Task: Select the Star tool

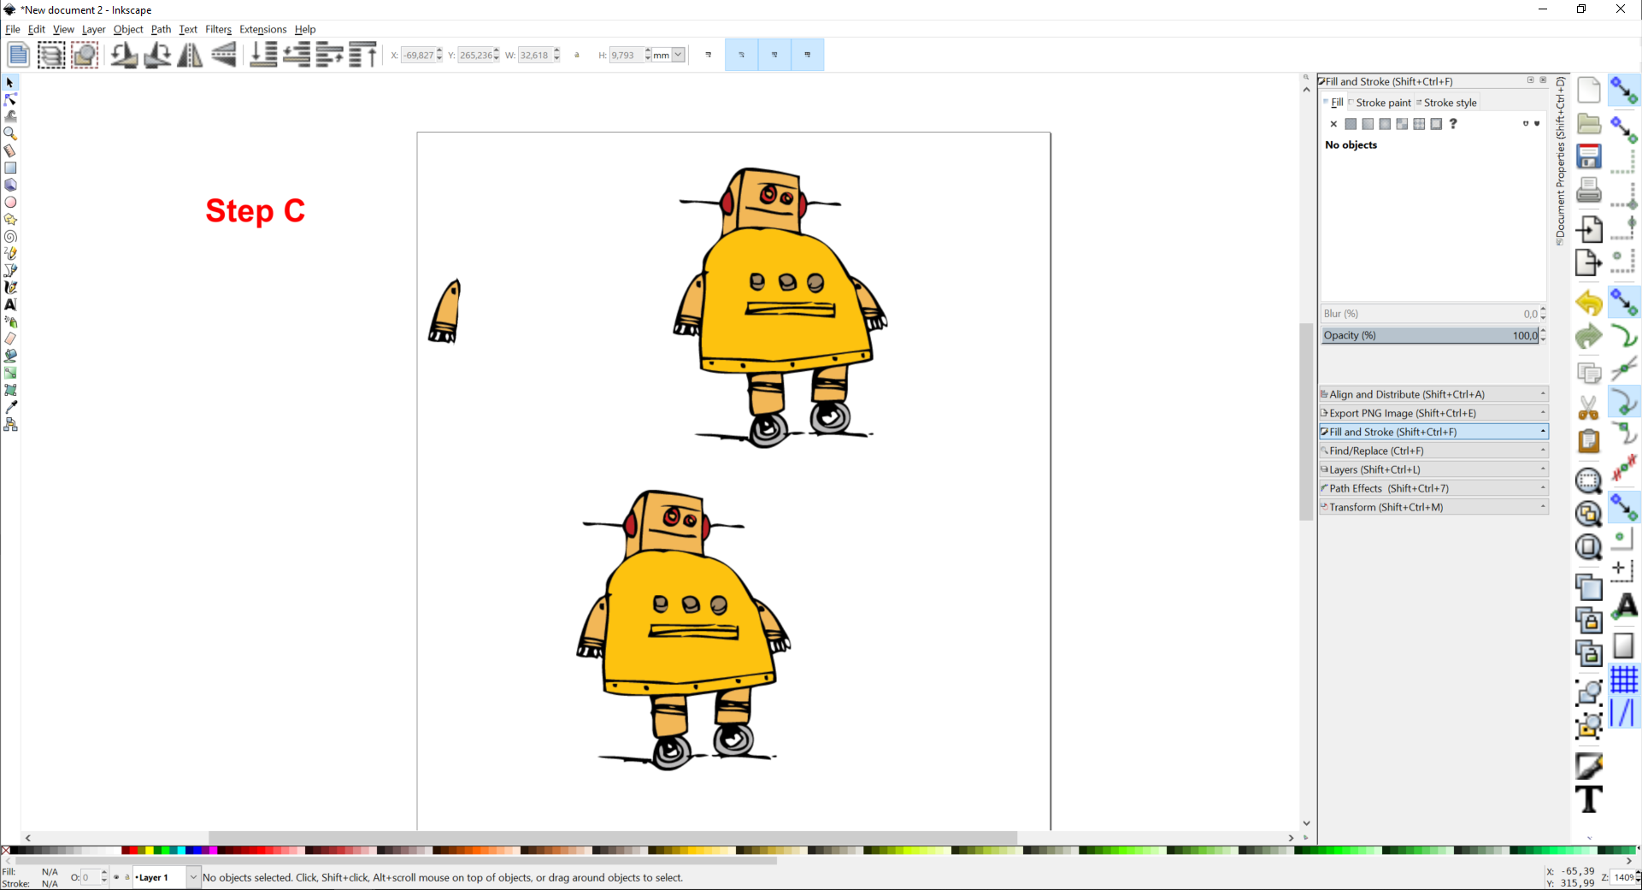Action: (x=10, y=220)
